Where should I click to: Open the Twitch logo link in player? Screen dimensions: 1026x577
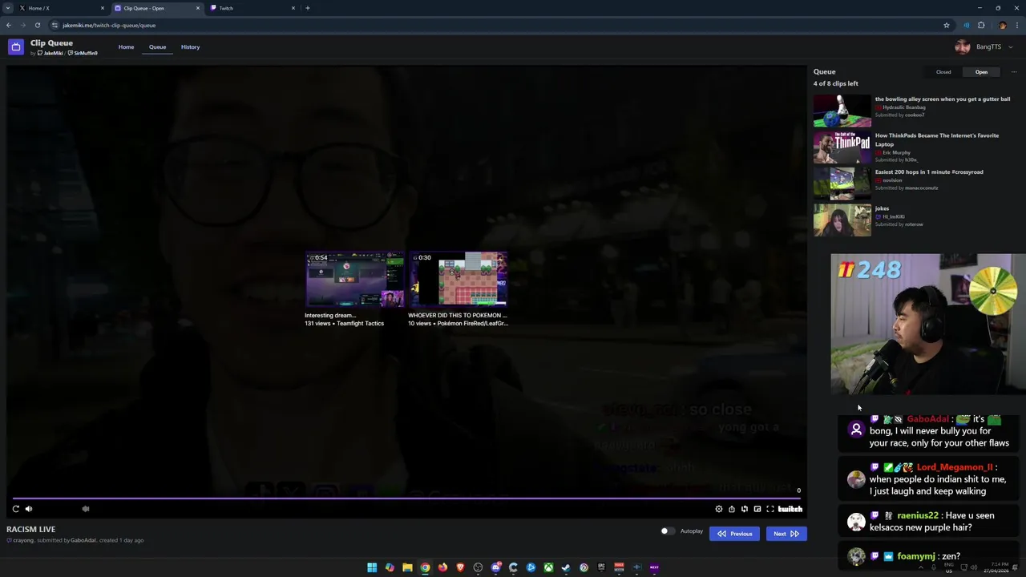pyautogui.click(x=790, y=509)
